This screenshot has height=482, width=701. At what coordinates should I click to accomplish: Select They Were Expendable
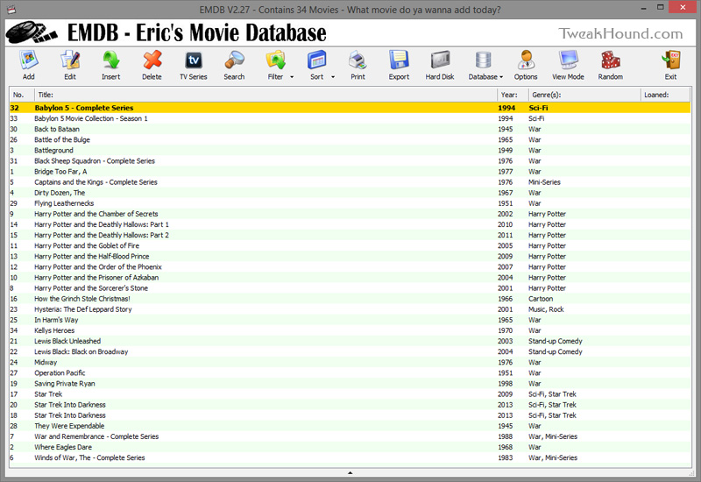350,426
